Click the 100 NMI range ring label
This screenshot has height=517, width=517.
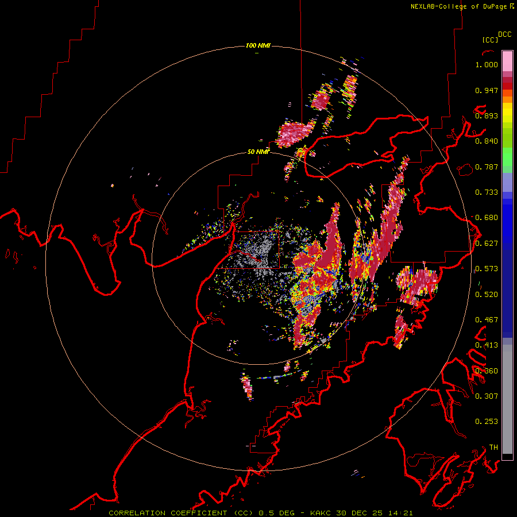coord(258,45)
